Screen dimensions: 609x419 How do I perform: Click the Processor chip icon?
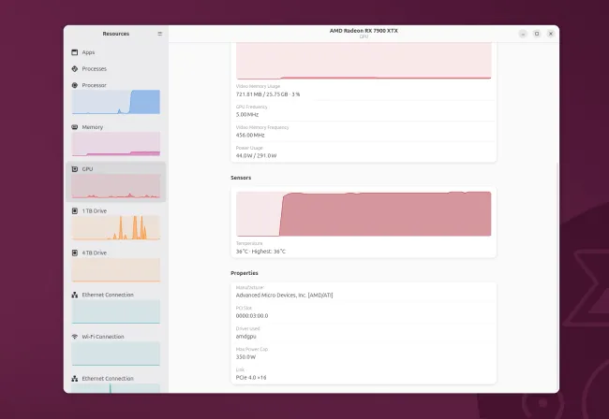click(75, 85)
